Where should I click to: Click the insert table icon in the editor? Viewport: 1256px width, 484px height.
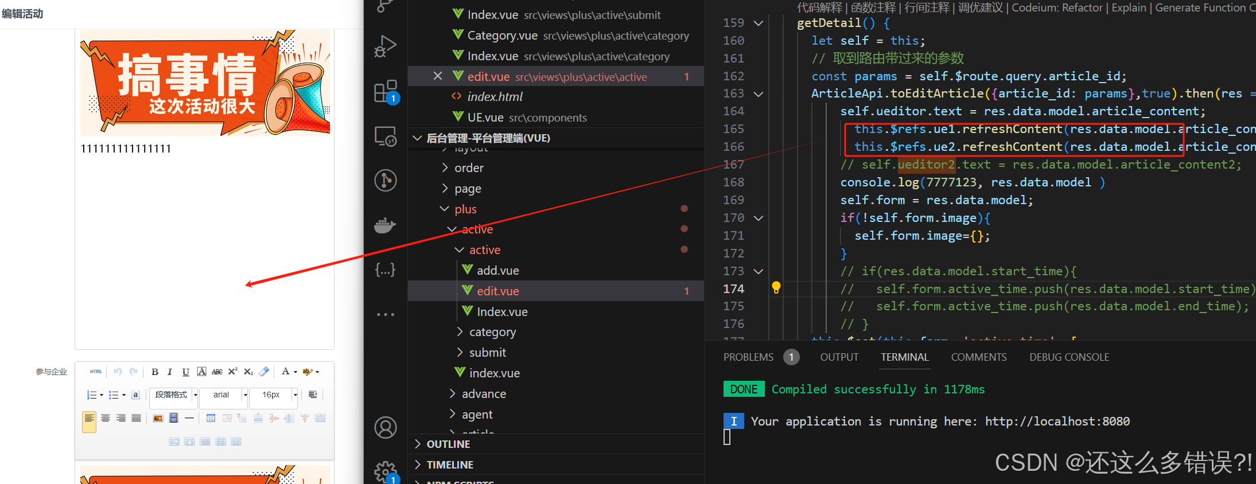click(211, 419)
